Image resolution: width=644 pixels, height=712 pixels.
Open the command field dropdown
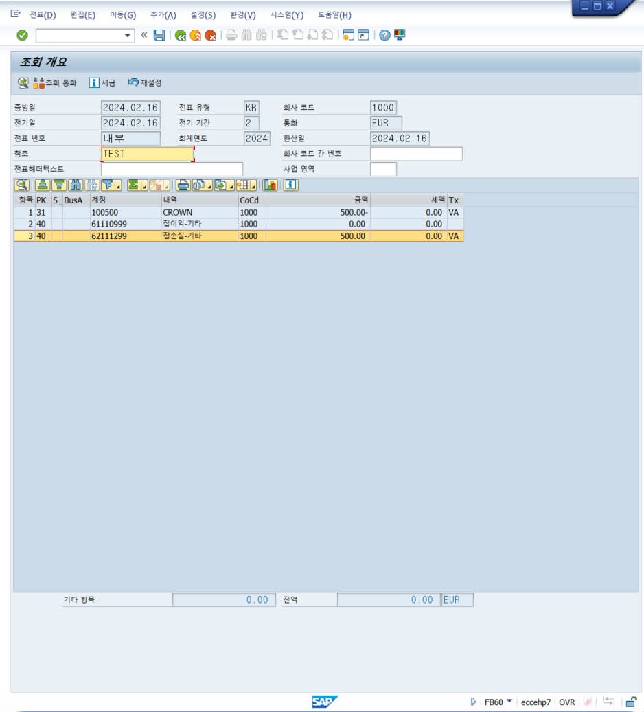coord(128,36)
